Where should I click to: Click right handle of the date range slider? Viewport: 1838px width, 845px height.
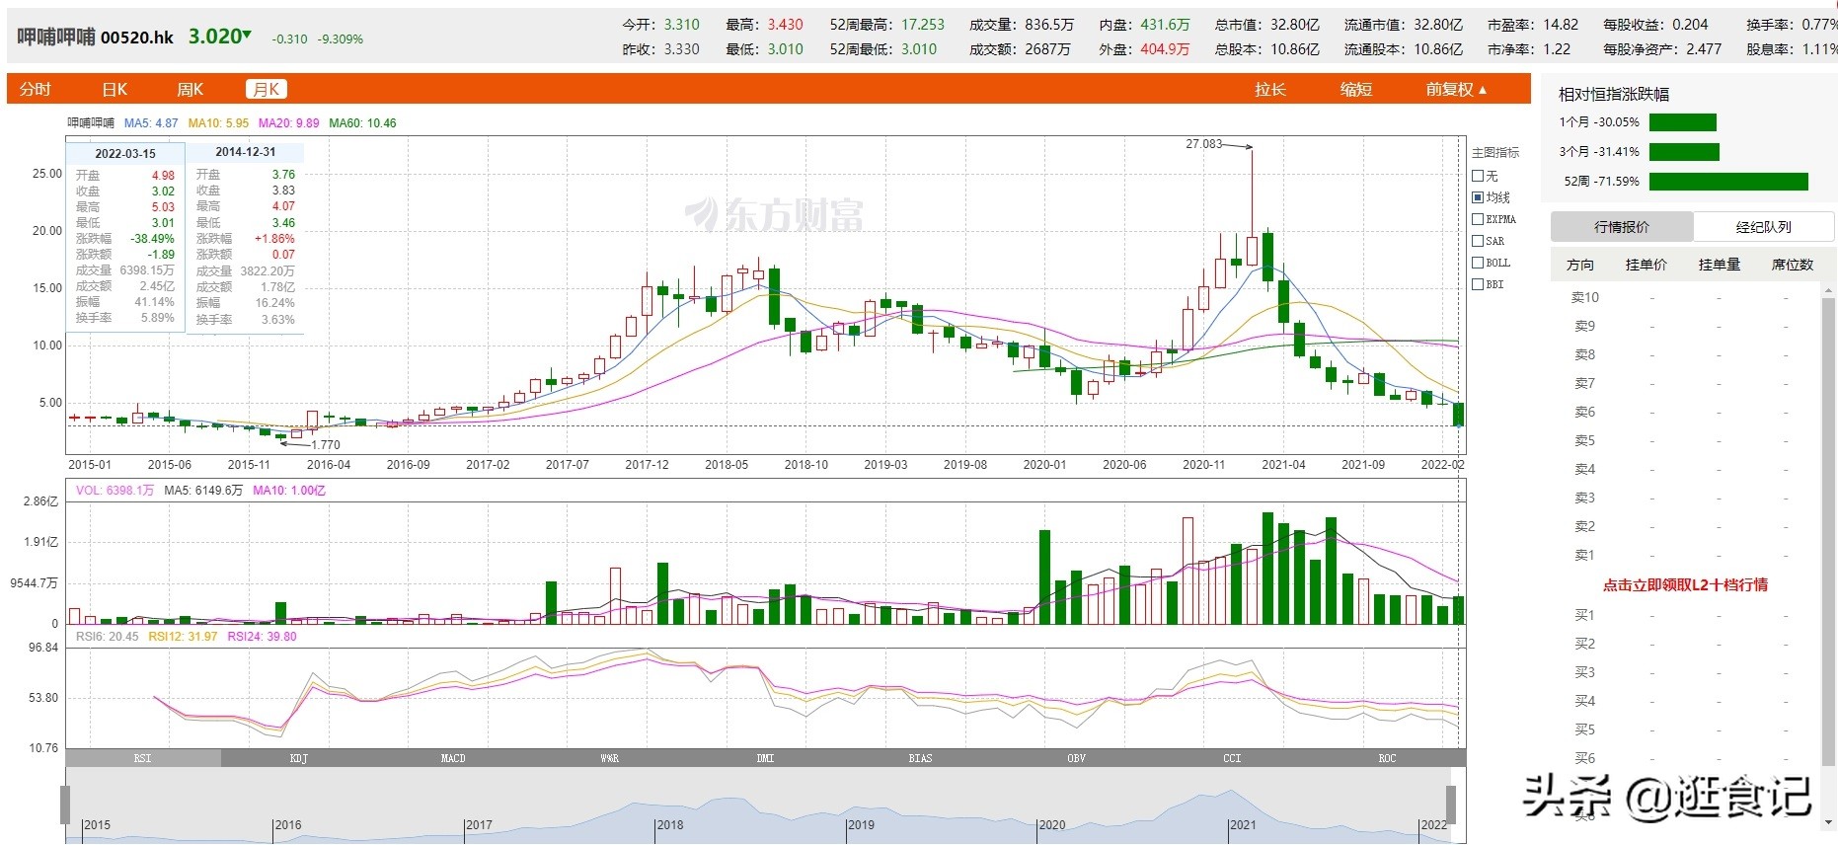[x=1451, y=805]
